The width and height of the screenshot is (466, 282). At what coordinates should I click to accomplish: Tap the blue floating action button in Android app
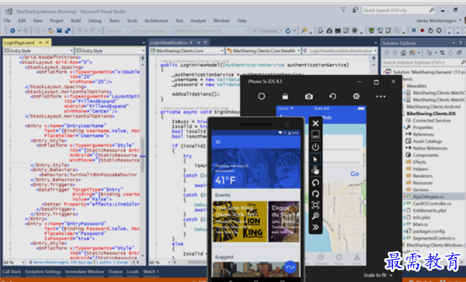click(290, 267)
